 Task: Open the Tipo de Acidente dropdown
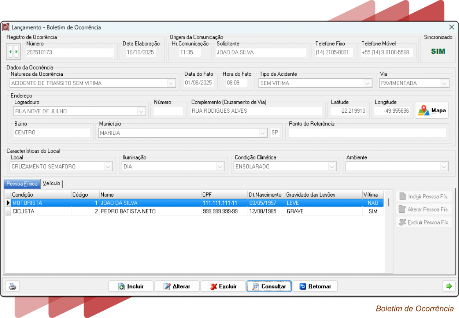click(368, 83)
